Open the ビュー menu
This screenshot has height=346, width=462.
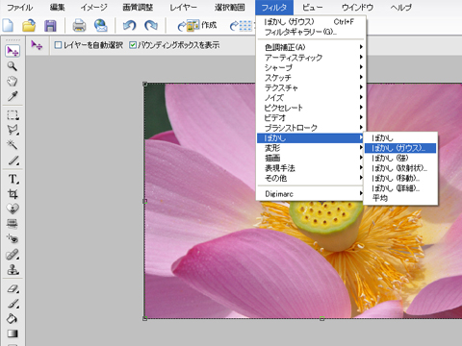[313, 8]
